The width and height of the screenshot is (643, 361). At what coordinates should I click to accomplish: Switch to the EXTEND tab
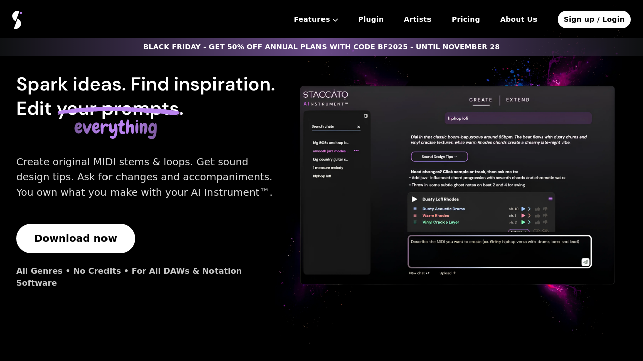tap(518, 100)
